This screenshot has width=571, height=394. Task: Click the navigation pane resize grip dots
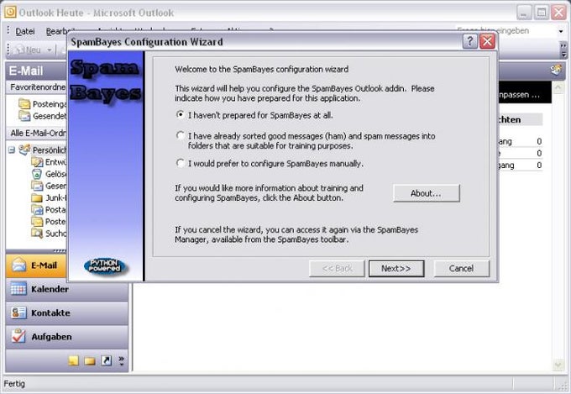(60, 250)
